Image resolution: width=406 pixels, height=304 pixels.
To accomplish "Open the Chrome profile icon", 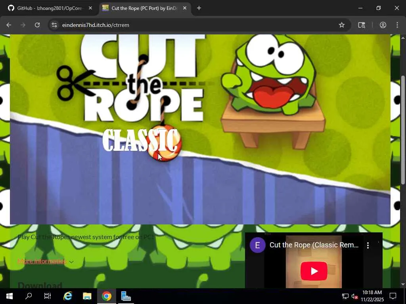I will click(x=383, y=25).
